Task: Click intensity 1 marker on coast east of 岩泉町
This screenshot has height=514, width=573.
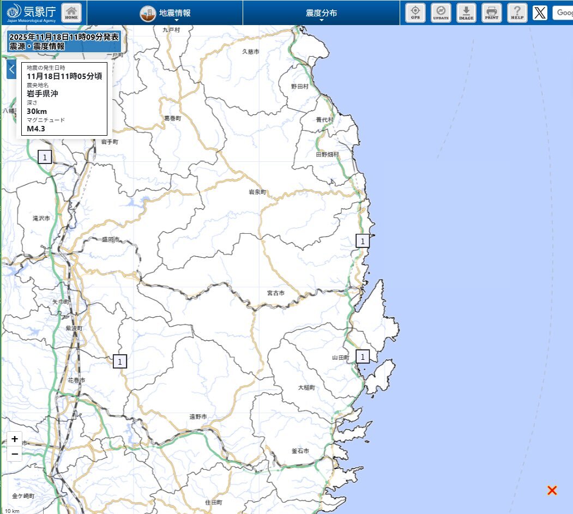Action: click(x=363, y=240)
